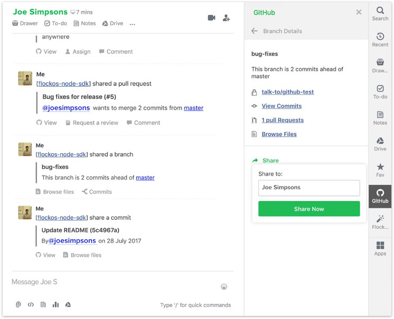Click Browse Files link in GitHub panel

tap(279, 135)
